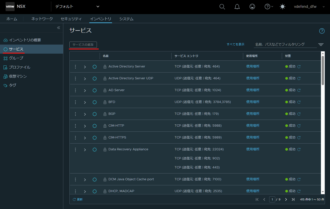Click the page number input box

click(272, 199)
